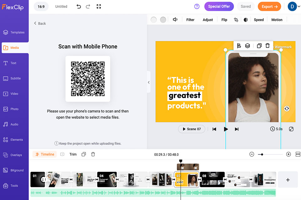Image resolution: width=301 pixels, height=200 pixels.
Task: Open the opacity transparency icon
Action: tap(246, 20)
